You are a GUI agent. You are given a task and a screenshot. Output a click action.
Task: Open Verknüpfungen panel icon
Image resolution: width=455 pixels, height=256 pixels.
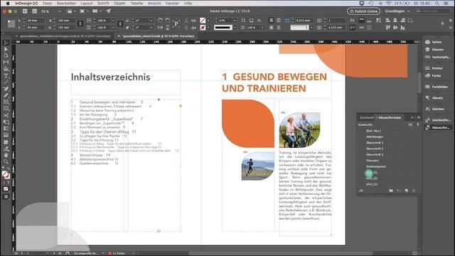pos(427,57)
